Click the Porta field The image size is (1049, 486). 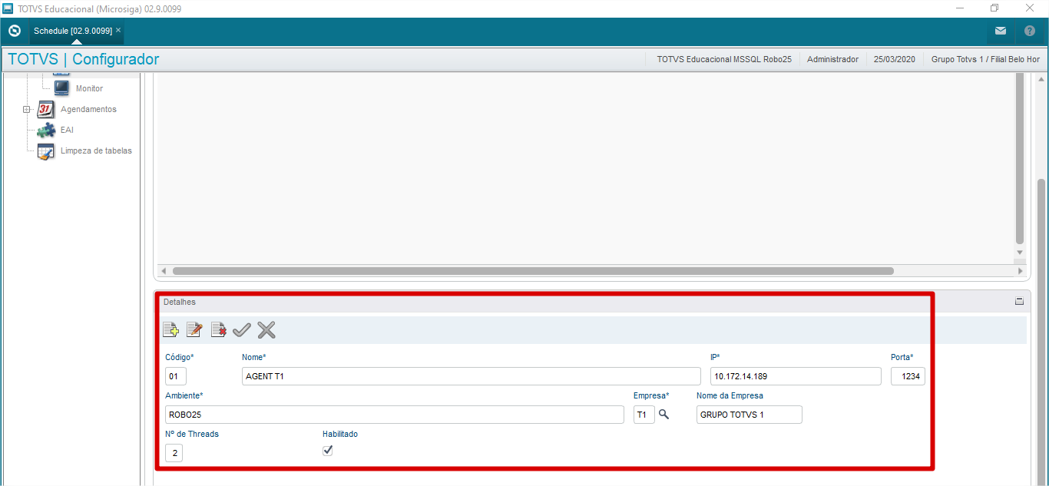click(908, 376)
